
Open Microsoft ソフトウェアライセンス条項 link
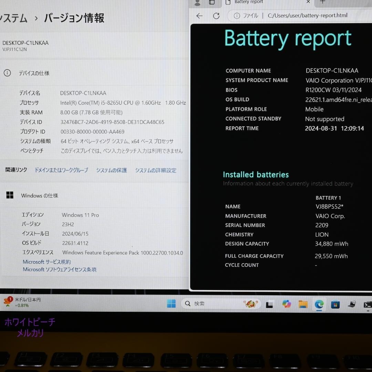click(60, 269)
